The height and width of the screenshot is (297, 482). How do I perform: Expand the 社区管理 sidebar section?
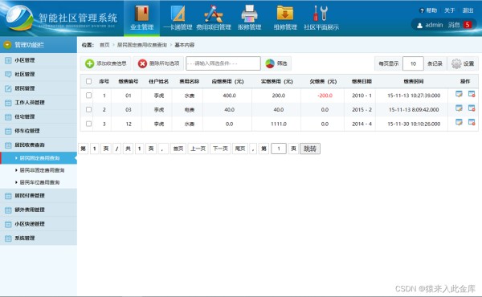pyautogui.click(x=39, y=75)
